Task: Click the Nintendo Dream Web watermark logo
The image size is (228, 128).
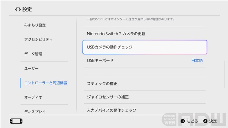Action: (194, 119)
